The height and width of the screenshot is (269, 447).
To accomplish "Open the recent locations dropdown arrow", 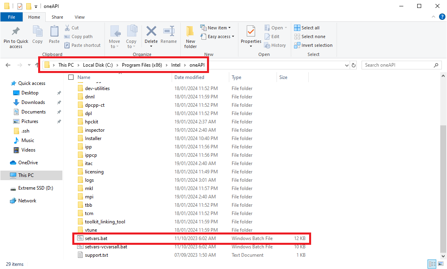I will tap(29, 65).
